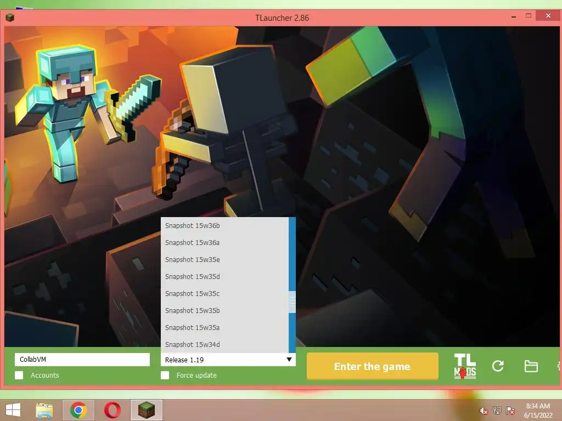Screen dimensions: 562x421
Task: Pick Snapshot 15w35c in list
Action: (224, 294)
